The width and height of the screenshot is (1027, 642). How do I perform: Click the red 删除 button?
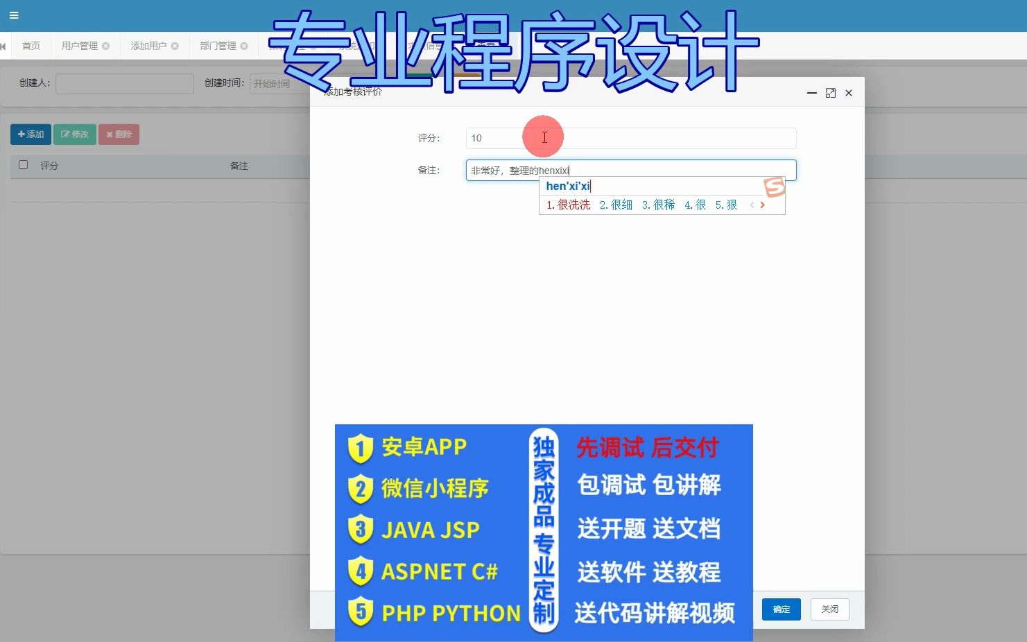[119, 135]
